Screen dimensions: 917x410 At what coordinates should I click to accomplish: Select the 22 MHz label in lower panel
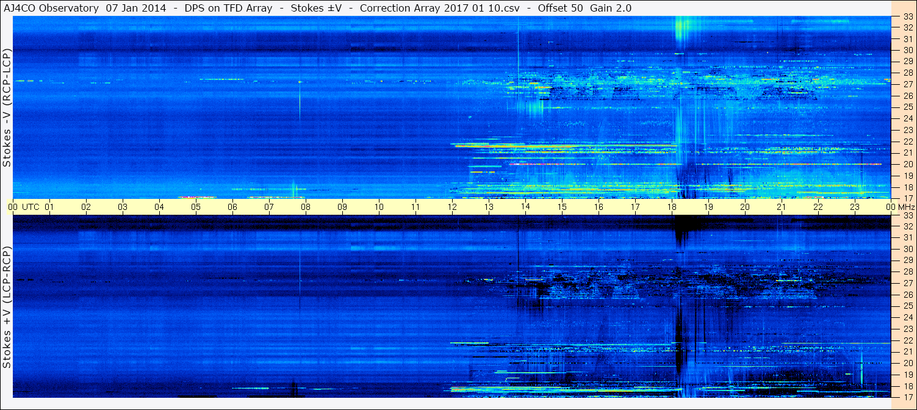[907, 340]
